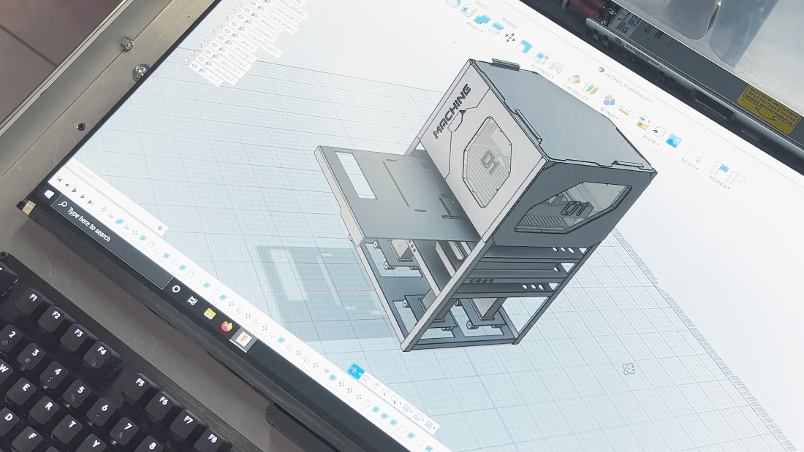Click the Offset Plane icon under Construct
The height and width of the screenshot is (452, 804).
(575, 79)
